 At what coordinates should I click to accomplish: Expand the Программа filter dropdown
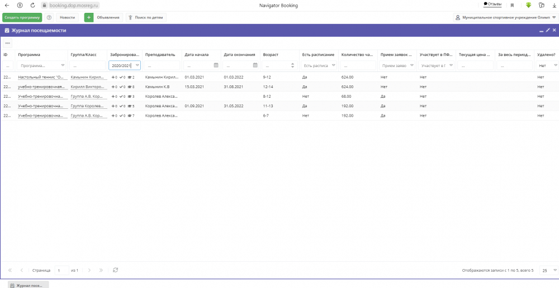[63, 65]
